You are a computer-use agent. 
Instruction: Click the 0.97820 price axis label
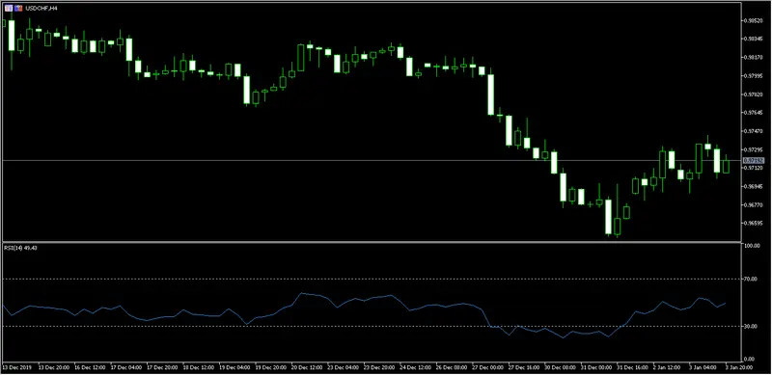pos(755,94)
